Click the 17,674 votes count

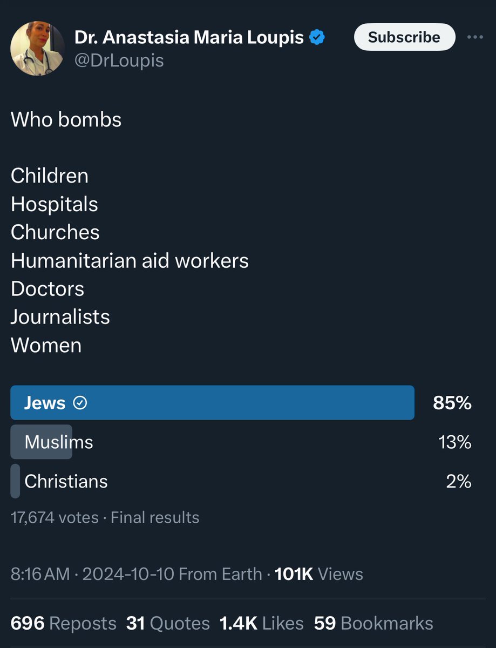coord(55,517)
